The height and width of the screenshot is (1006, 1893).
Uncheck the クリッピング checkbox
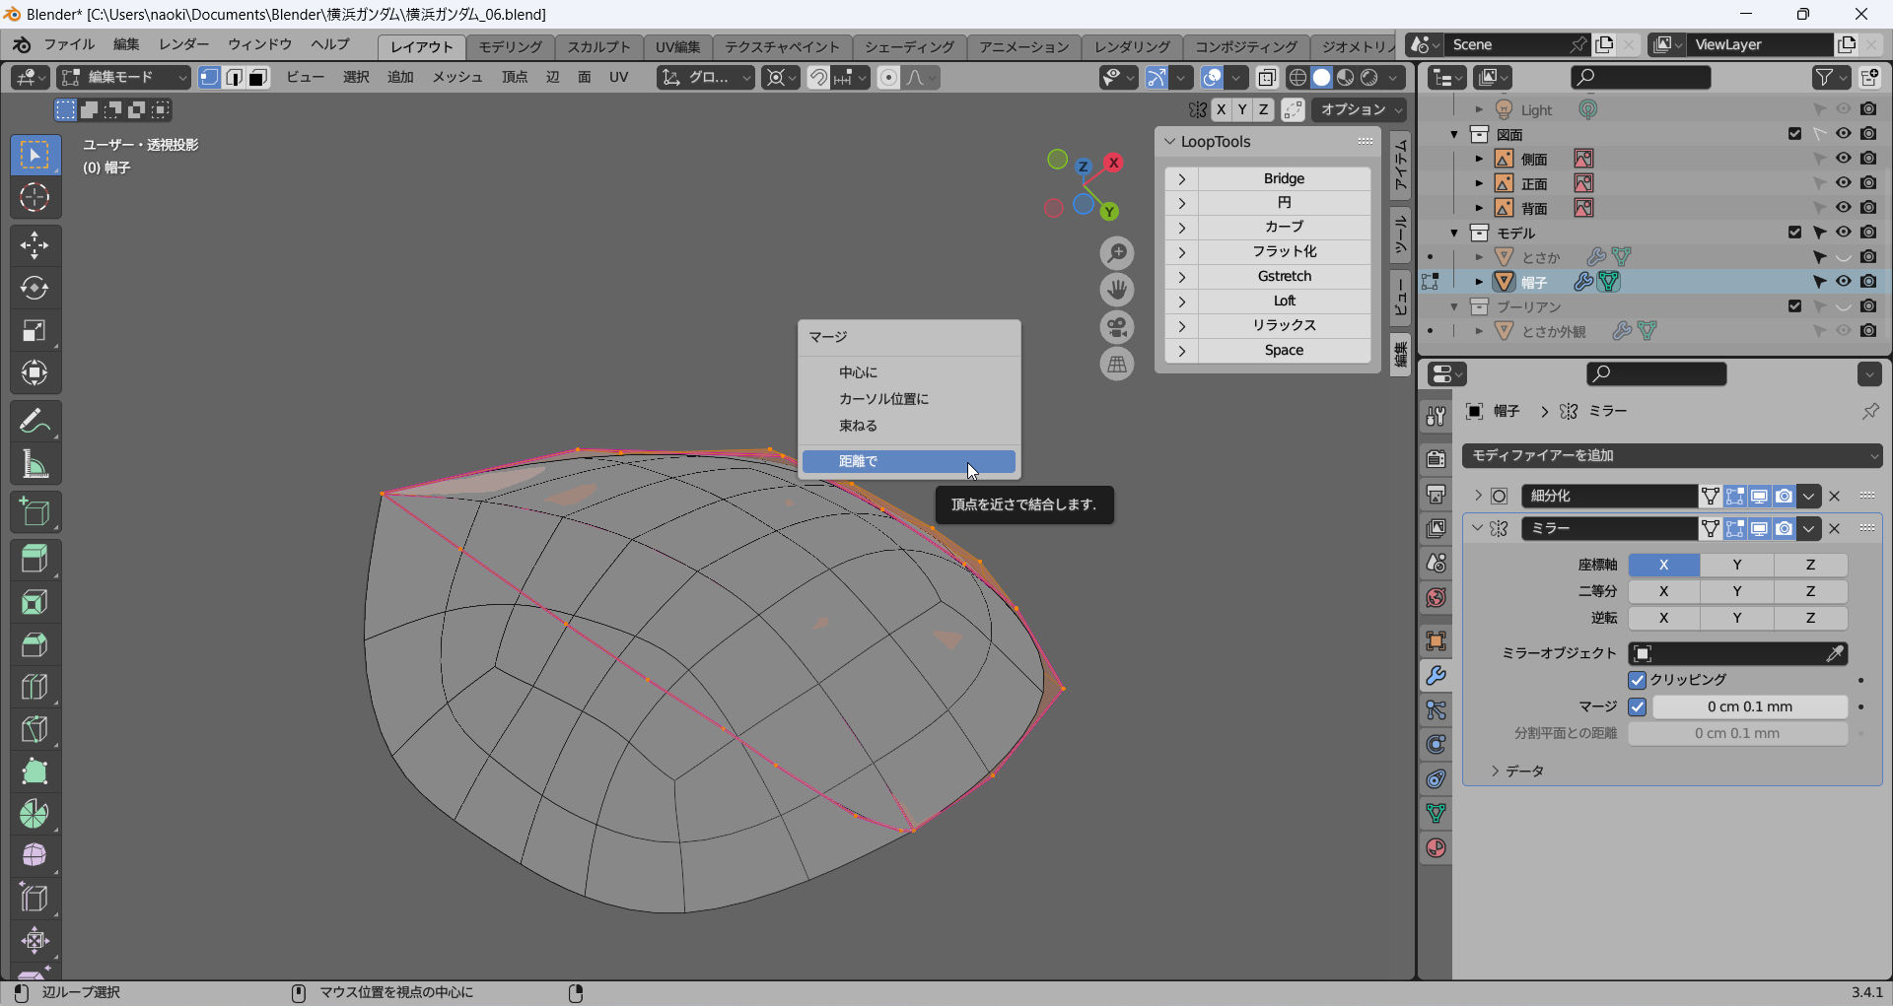point(1637,680)
